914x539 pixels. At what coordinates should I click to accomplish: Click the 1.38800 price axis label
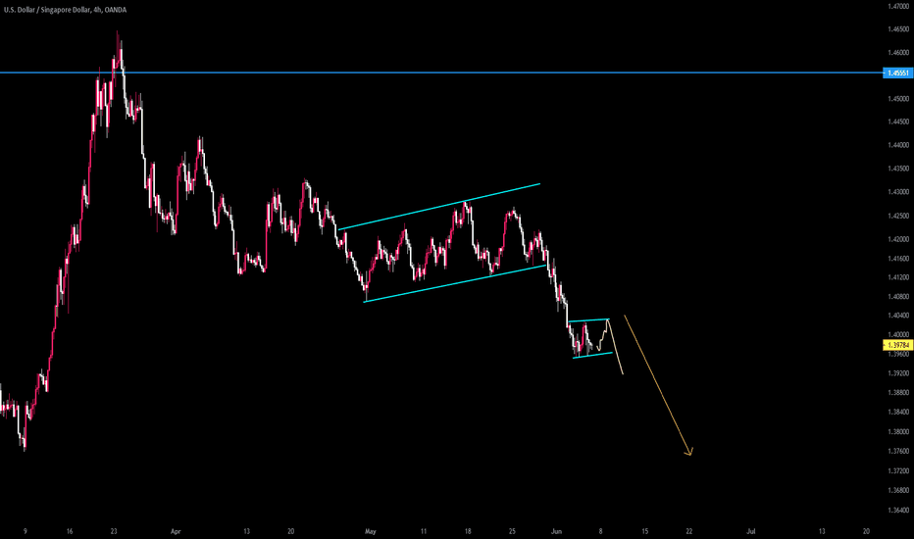point(898,393)
